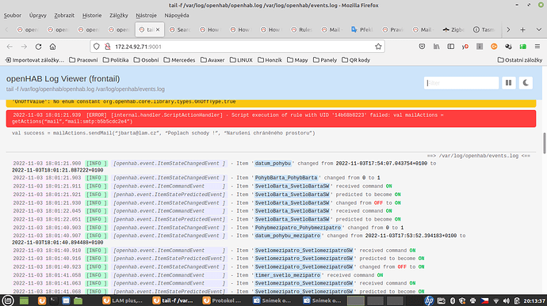Viewport: 547px width, 306px height.
Task: Open the Nástroje menu
Action: coord(146,15)
